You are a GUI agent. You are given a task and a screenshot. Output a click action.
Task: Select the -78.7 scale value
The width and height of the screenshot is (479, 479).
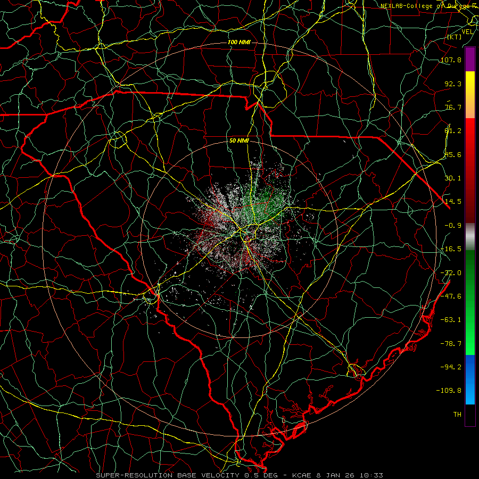451,343
